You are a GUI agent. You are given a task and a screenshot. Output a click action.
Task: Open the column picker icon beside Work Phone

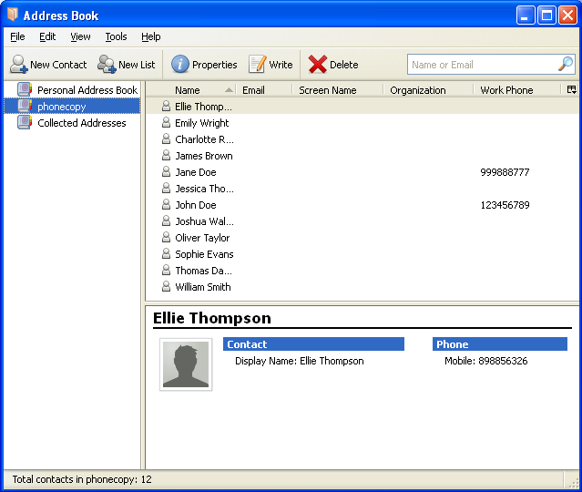pos(572,89)
